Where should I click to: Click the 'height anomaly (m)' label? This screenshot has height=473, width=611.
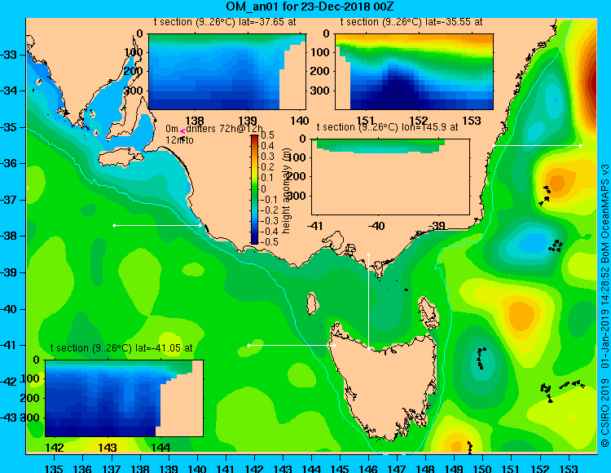pyautogui.click(x=287, y=191)
